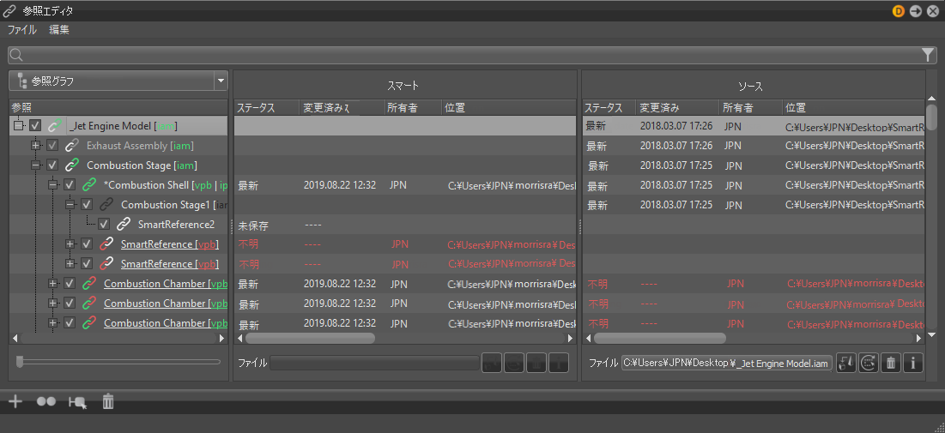Click the reload icon in the source panel

[x=868, y=364]
